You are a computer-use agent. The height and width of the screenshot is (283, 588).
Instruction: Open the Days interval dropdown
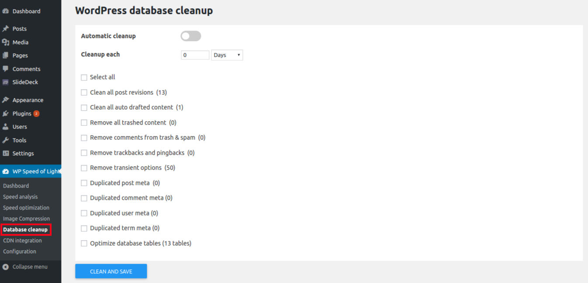227,55
